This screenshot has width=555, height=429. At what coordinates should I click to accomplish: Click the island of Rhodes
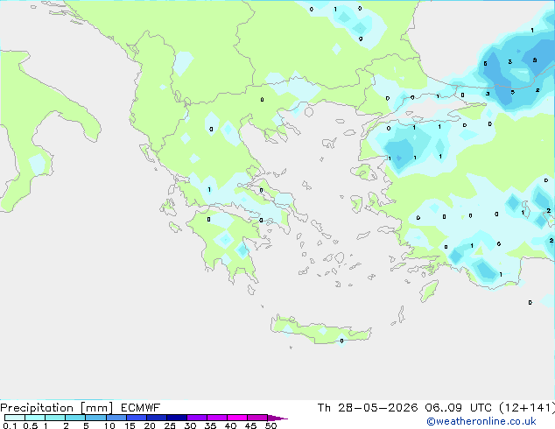point(429,291)
